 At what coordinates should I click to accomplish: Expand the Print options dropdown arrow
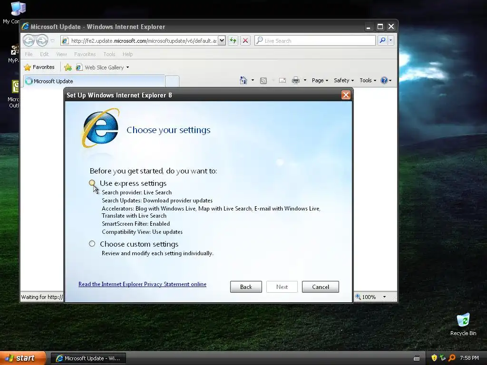[x=305, y=80]
